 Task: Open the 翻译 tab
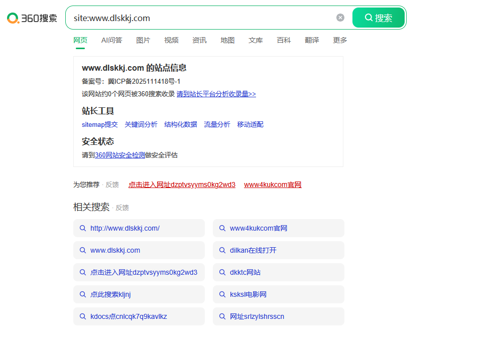pyautogui.click(x=312, y=40)
